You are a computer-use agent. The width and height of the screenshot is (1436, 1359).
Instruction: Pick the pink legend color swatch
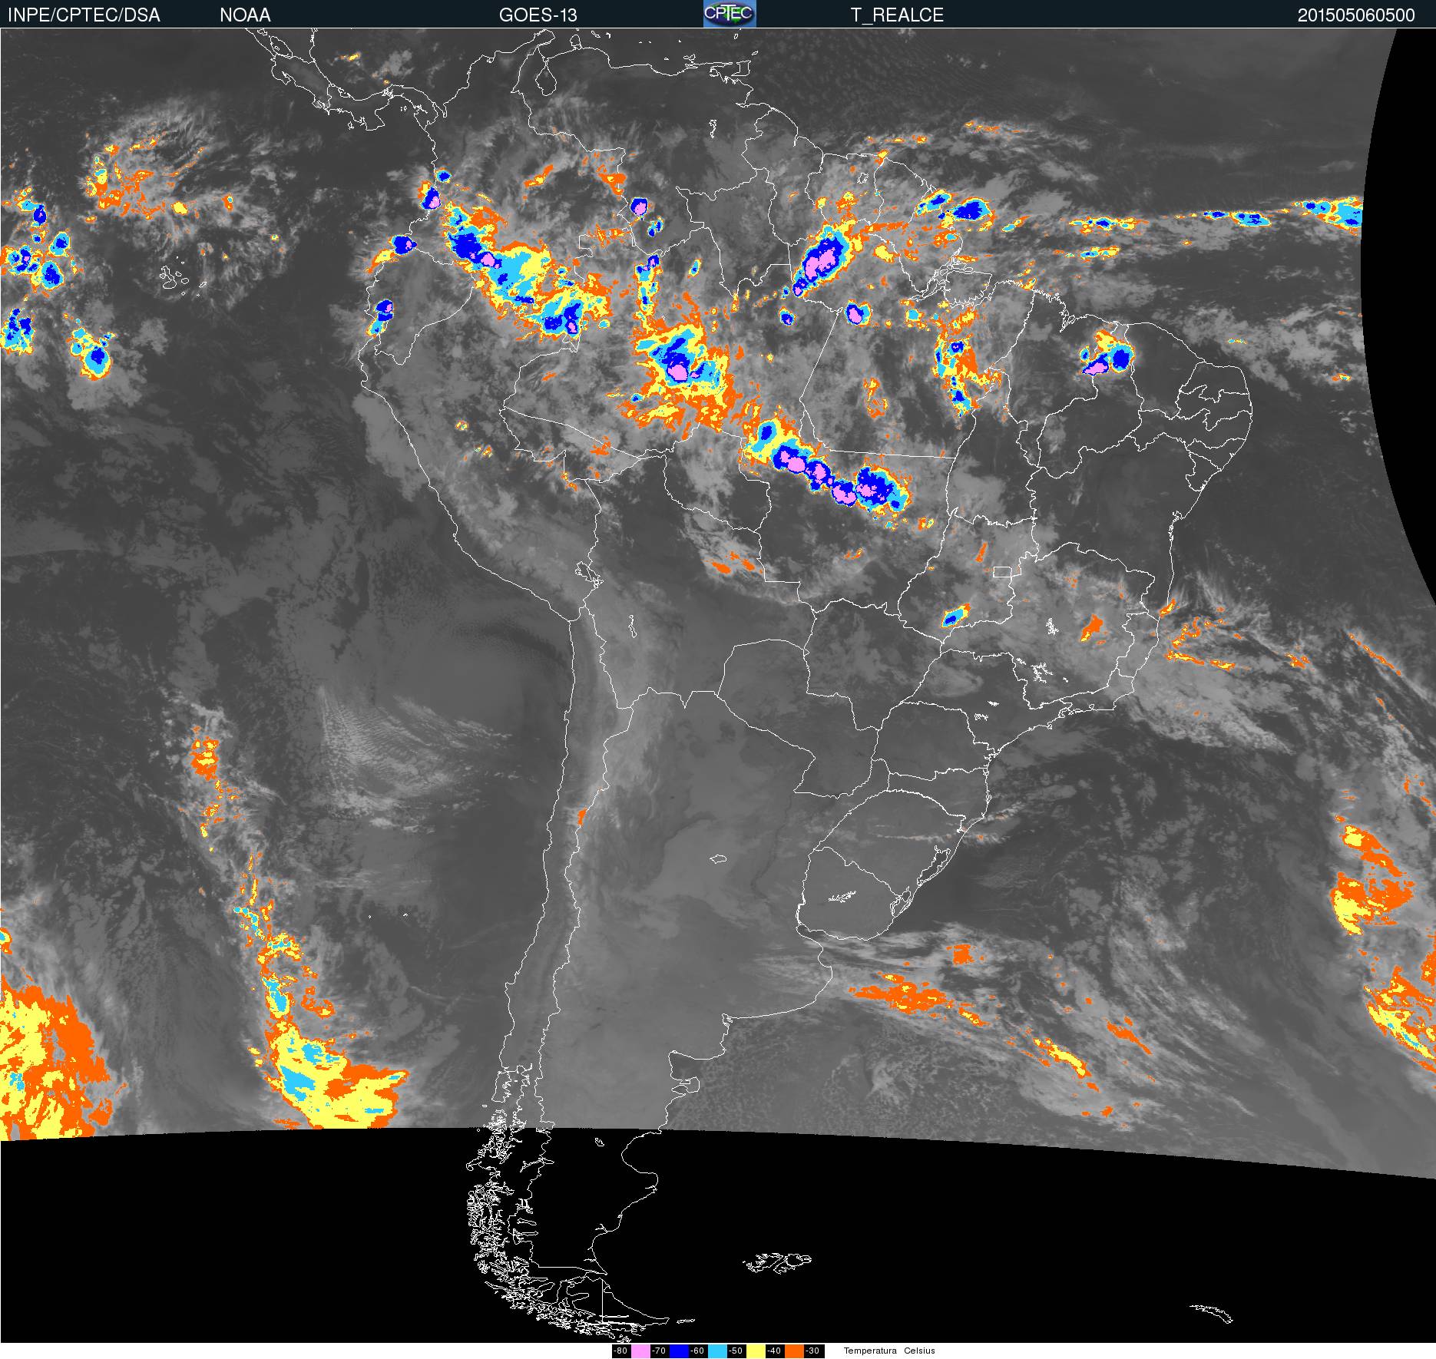coord(640,1351)
